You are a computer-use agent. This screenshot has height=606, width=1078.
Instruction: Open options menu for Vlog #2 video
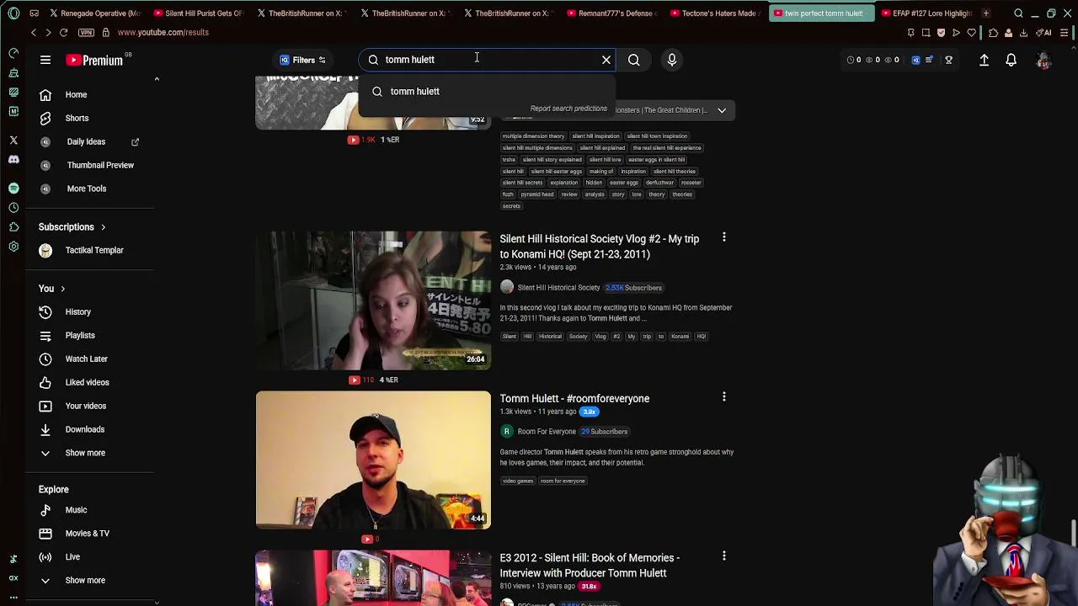click(723, 237)
